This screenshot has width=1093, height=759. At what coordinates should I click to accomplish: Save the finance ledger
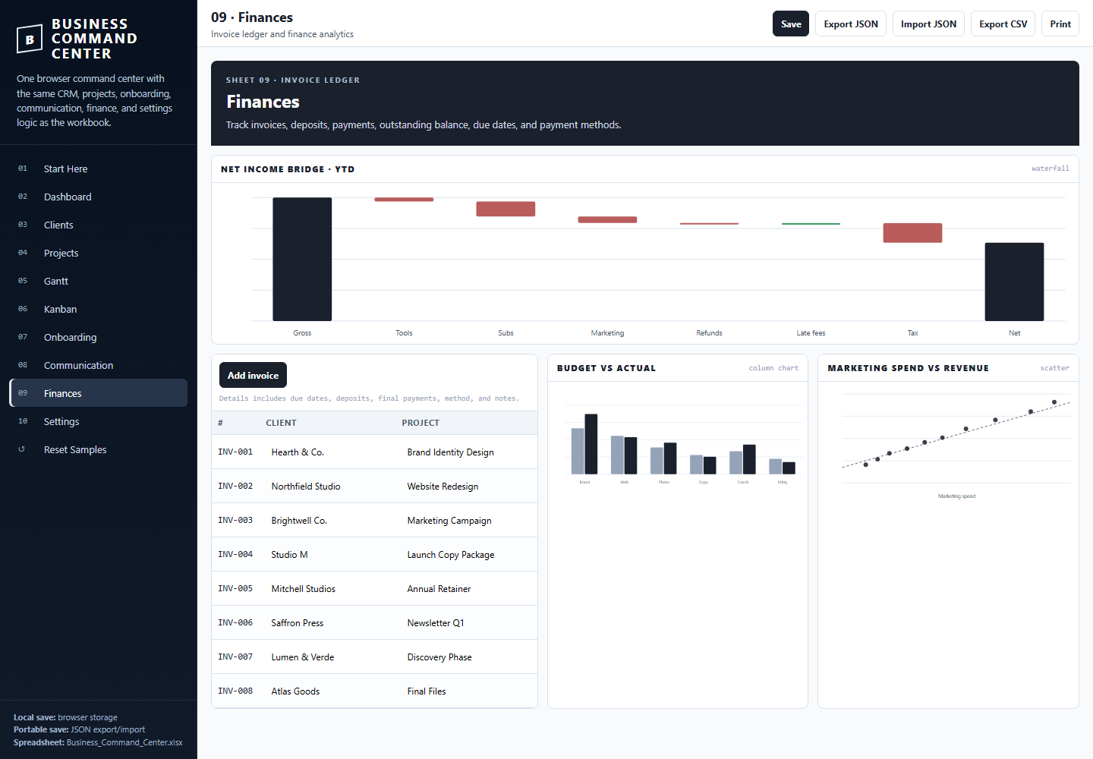pyautogui.click(x=791, y=24)
